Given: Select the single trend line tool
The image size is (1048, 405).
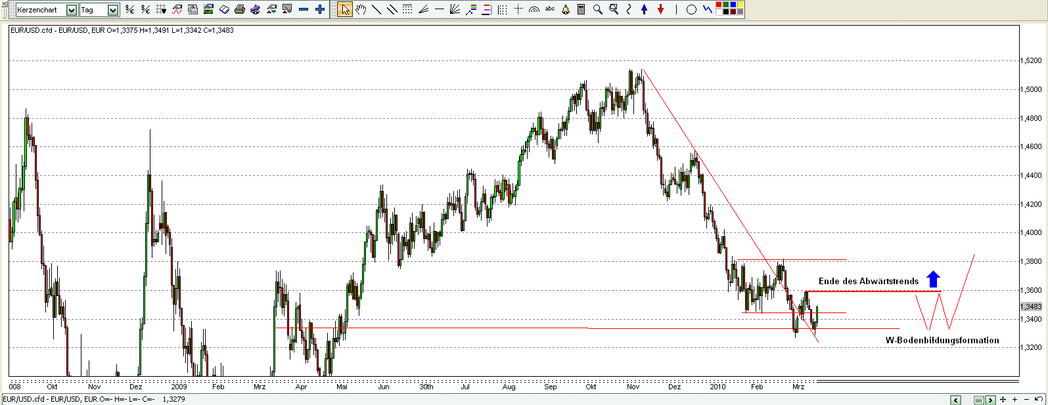Looking at the screenshot, I should [x=376, y=9].
